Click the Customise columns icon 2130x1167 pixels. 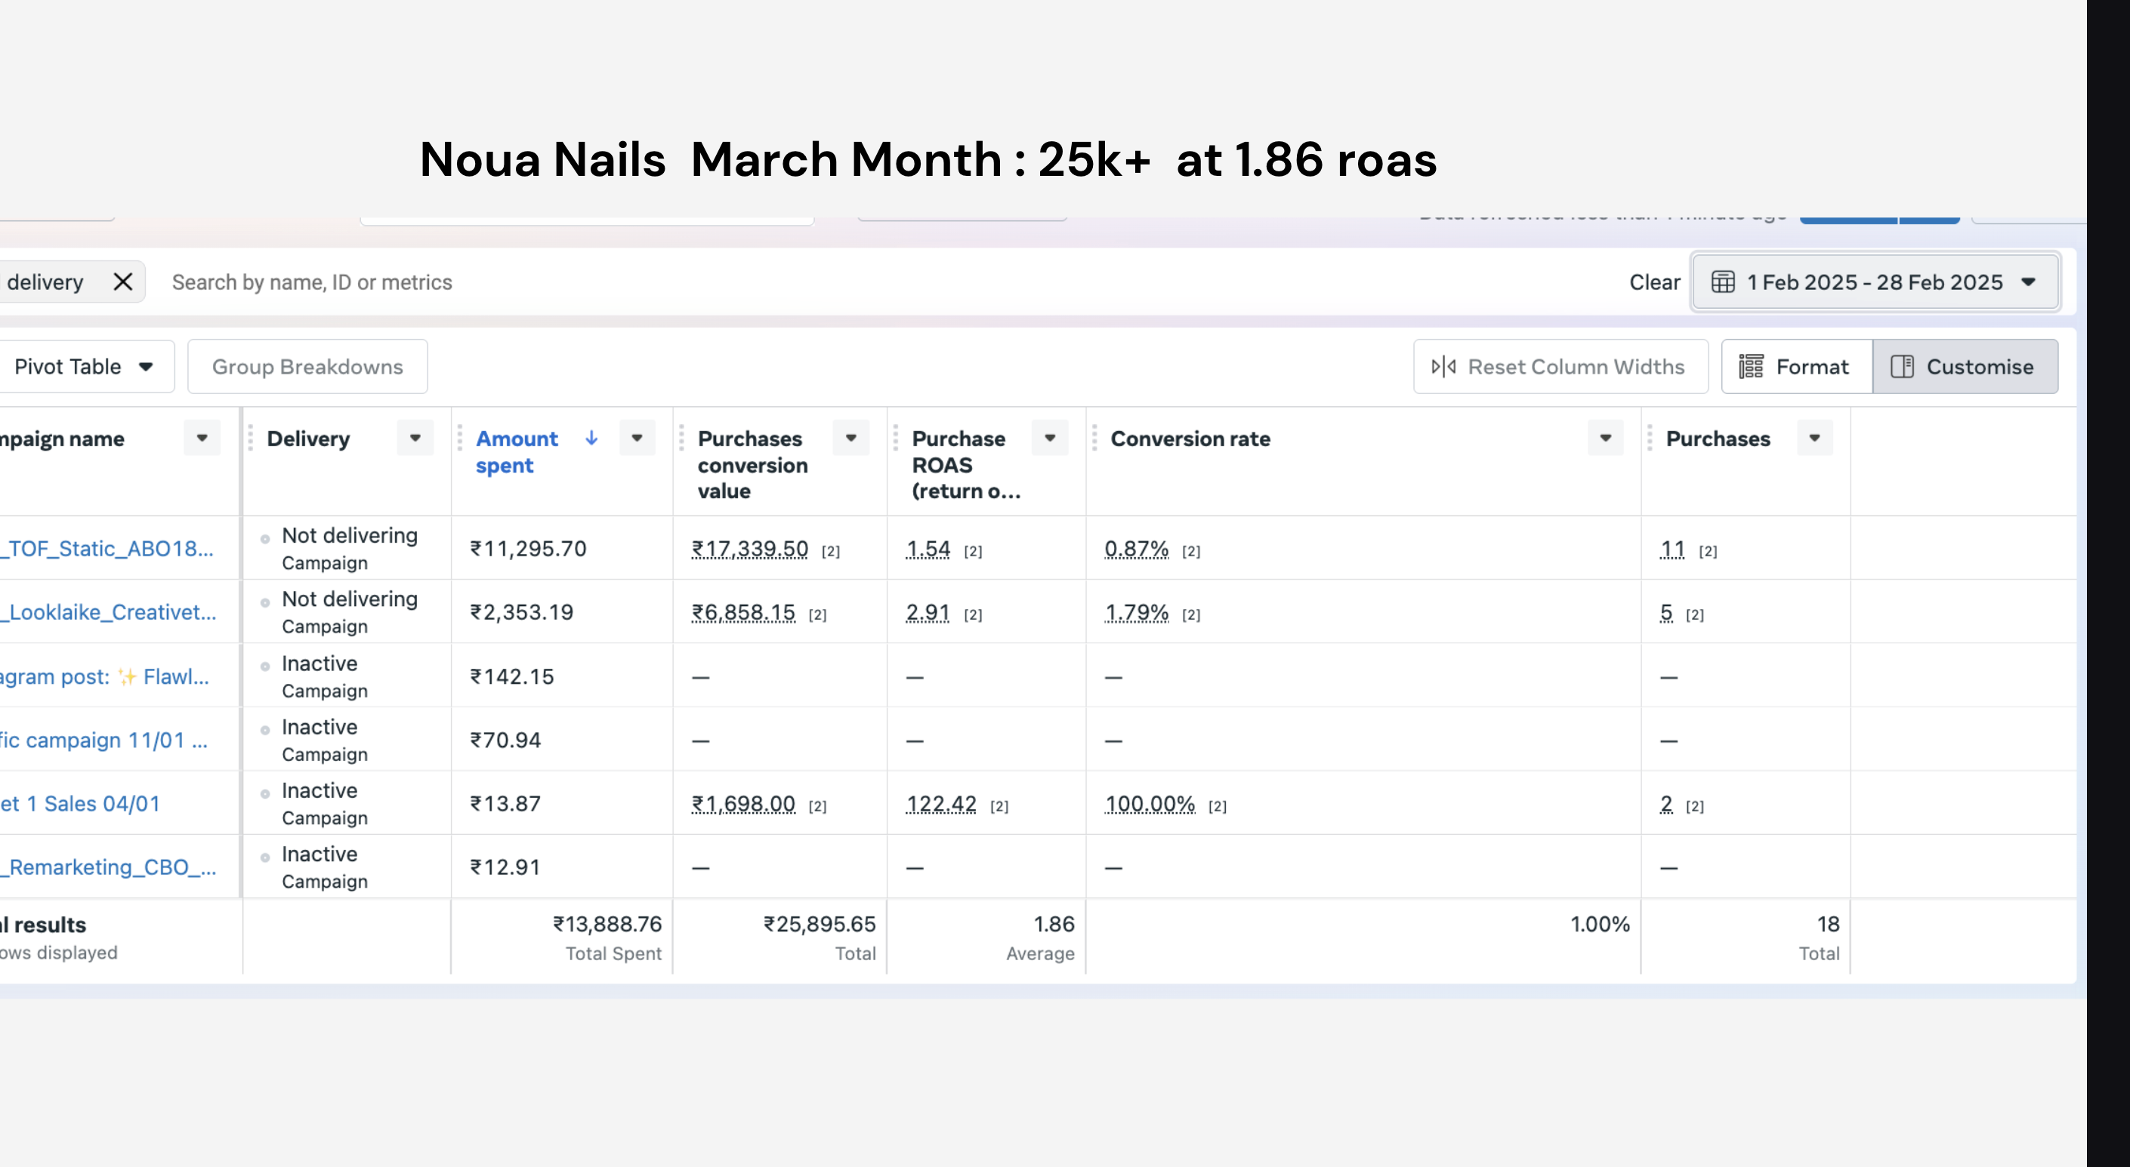tap(1903, 366)
